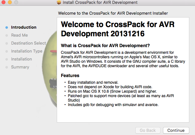
Task: Click the grey bullet beside Destination Select
Action: coord(7,43)
